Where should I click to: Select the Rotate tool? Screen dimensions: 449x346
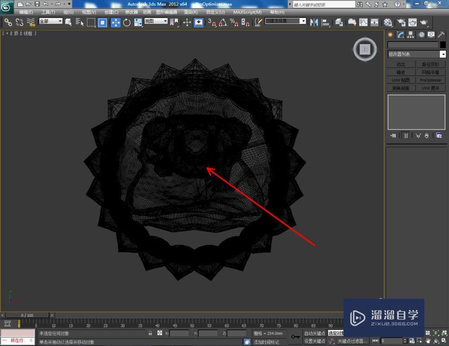127,22
